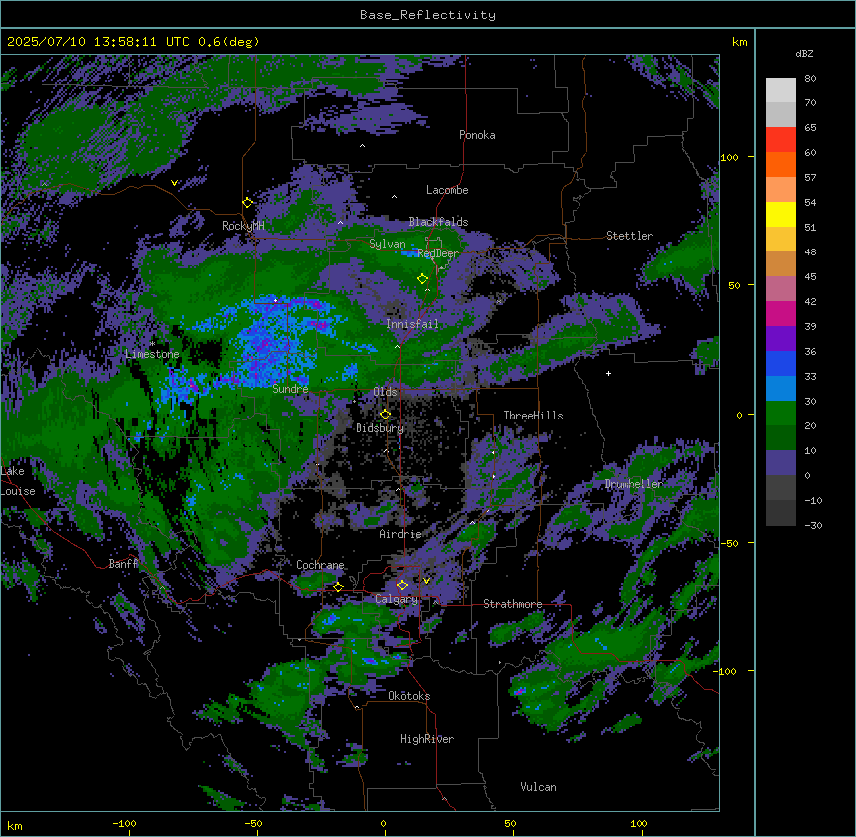Click the yellow 54 dBZ legend swatch
The width and height of the screenshot is (856, 837).
[781, 214]
